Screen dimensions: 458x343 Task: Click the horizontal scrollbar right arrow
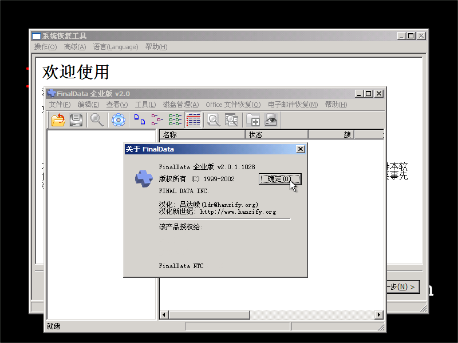379,315
